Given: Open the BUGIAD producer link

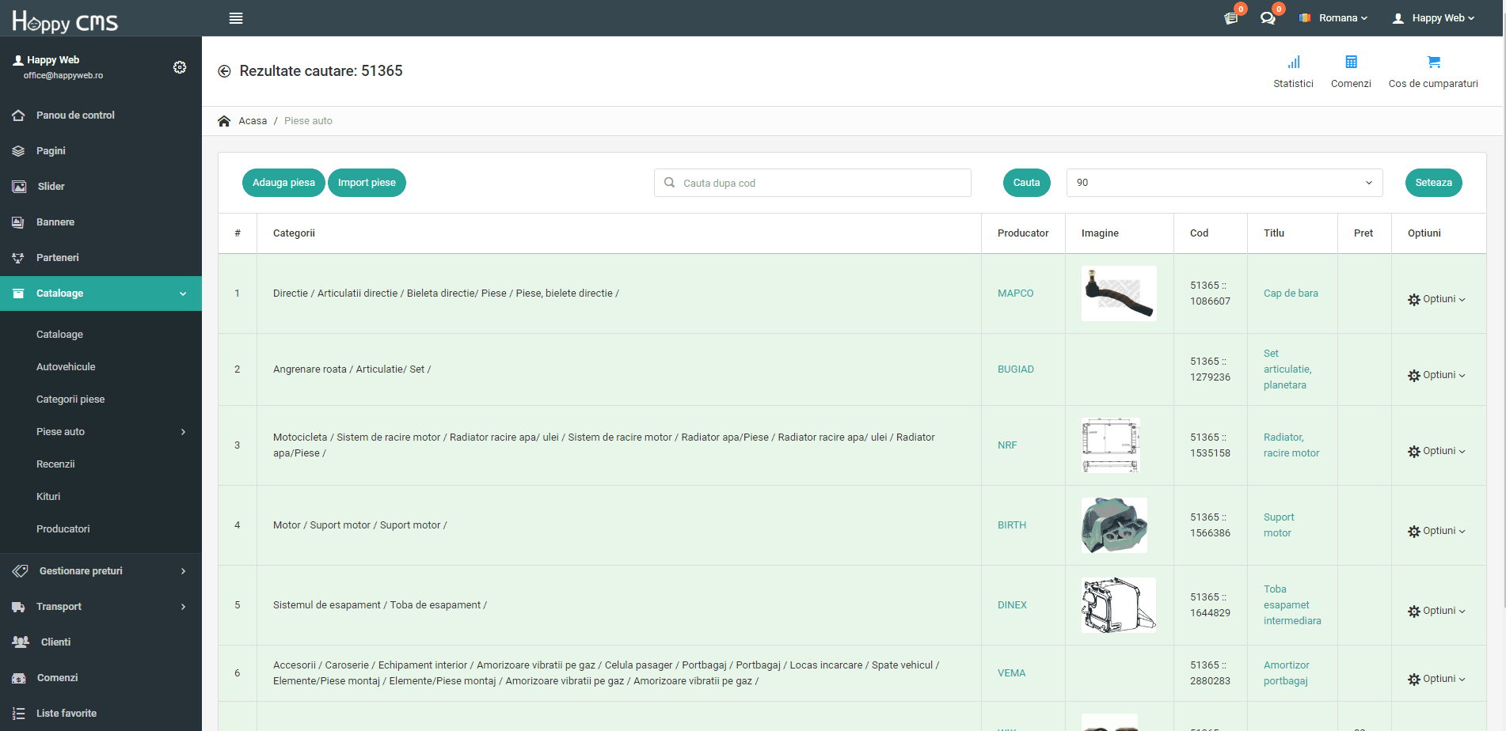Looking at the screenshot, I should point(1016,369).
